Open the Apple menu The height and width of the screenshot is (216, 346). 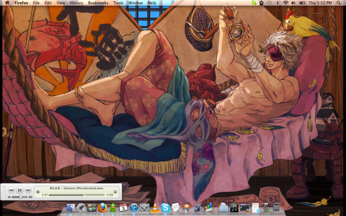click(7, 3)
